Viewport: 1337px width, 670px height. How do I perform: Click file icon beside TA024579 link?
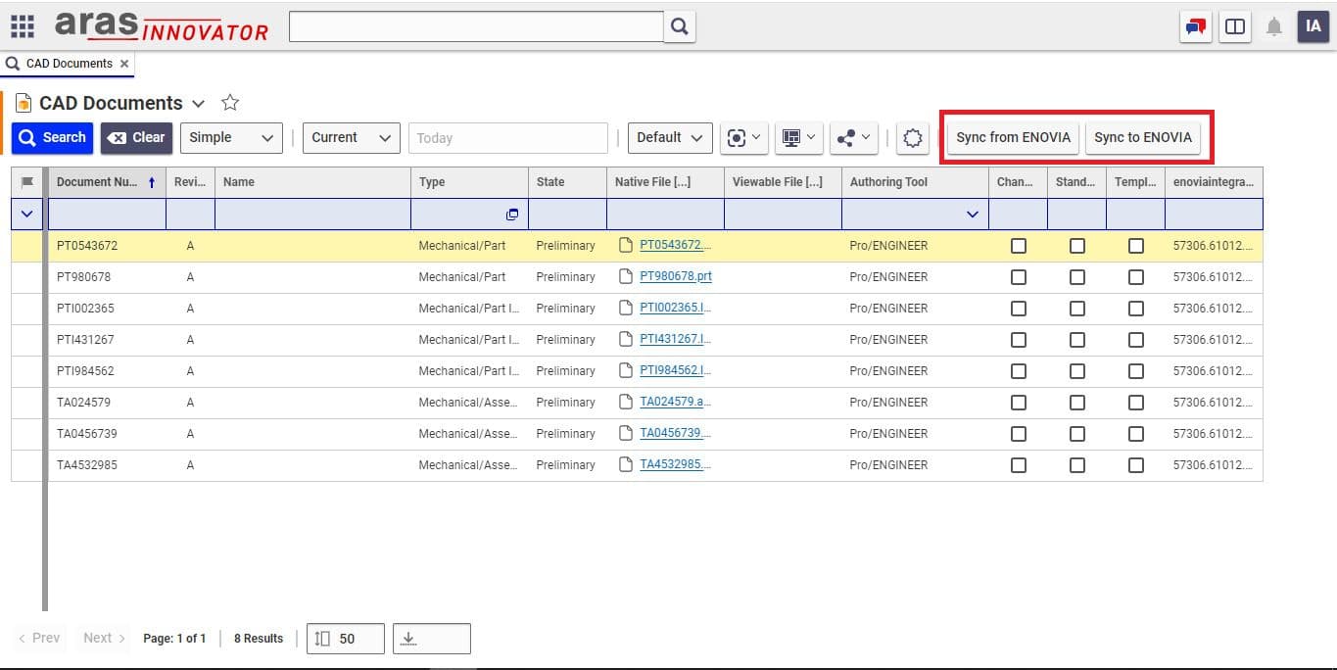coord(626,403)
